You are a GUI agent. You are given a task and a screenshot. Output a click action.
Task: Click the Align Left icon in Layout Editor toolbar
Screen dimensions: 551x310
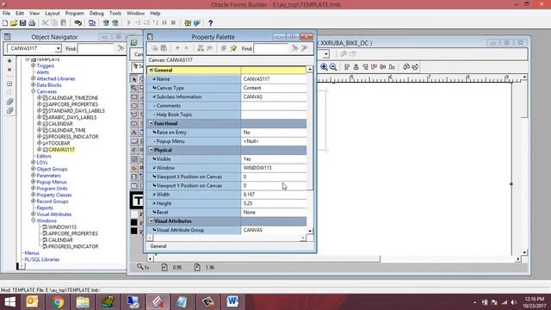[347, 67]
